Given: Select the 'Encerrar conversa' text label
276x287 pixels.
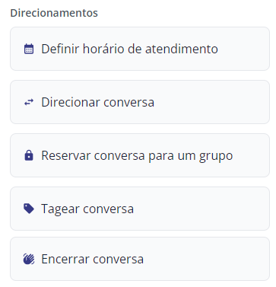Looking at the screenshot, I should click(93, 259).
